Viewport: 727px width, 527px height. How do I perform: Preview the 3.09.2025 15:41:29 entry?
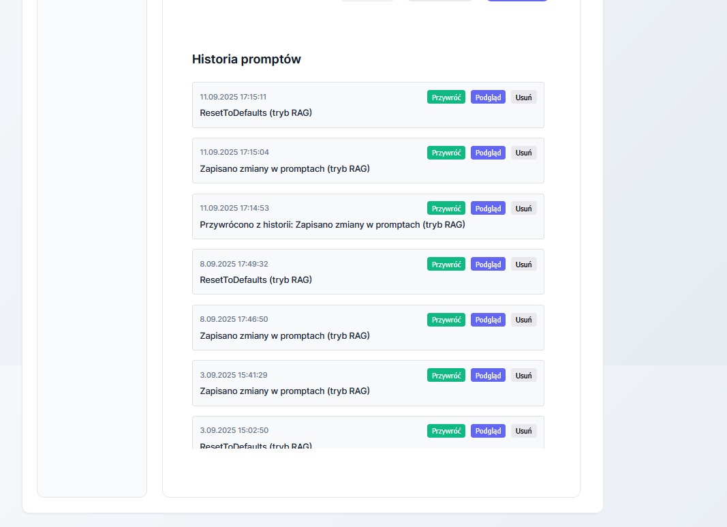click(488, 375)
